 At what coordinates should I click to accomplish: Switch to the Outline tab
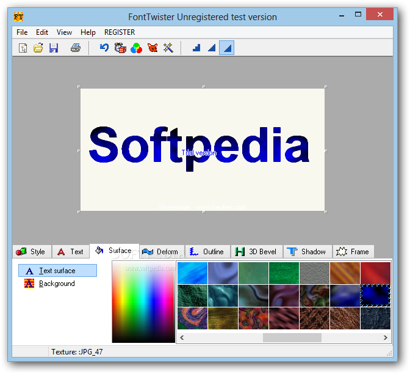[207, 252]
